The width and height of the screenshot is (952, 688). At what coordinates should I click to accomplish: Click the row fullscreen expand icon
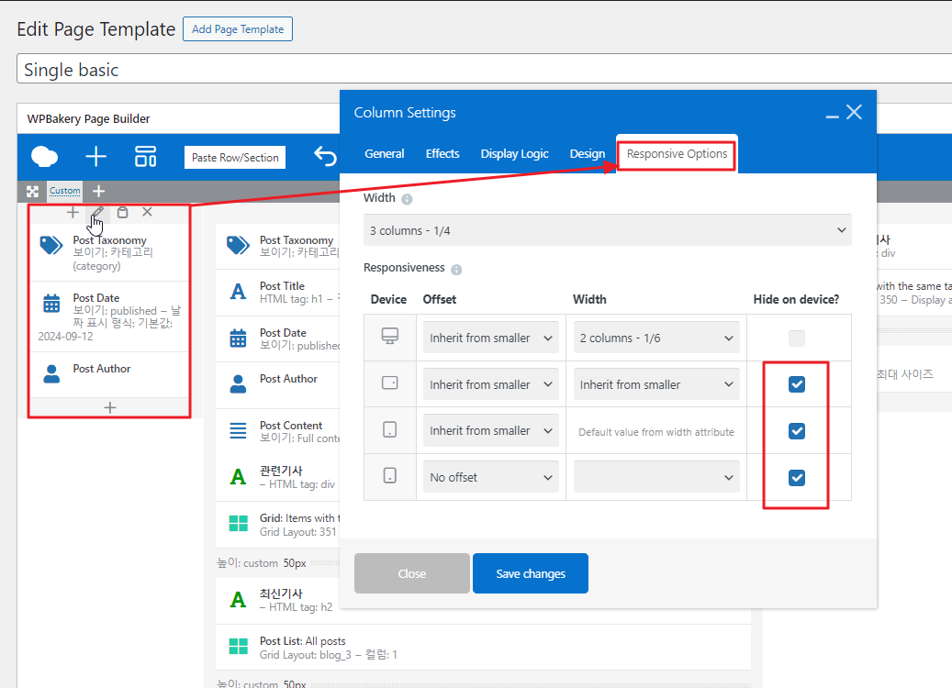33,192
